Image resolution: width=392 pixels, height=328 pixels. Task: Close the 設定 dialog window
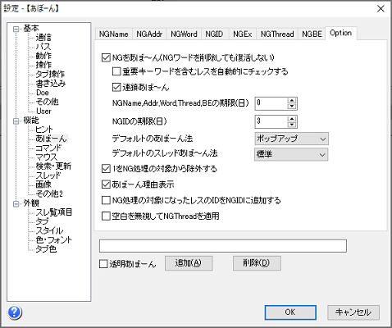pos(381,9)
